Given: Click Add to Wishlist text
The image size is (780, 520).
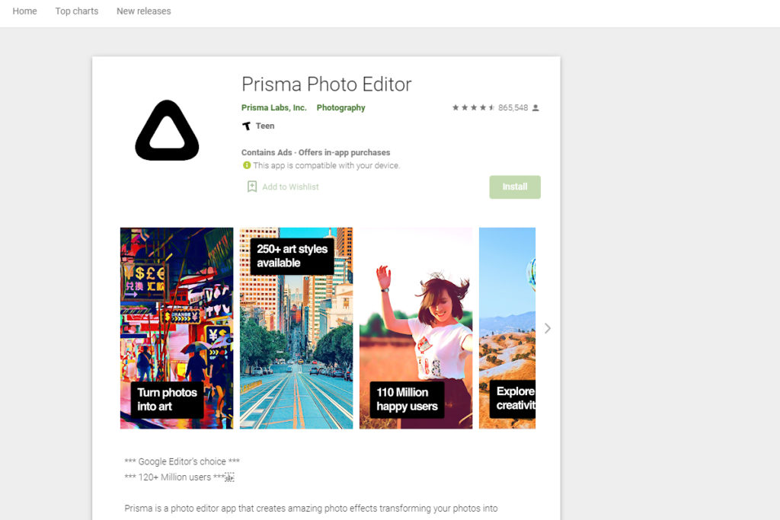Looking at the screenshot, I should 290,187.
